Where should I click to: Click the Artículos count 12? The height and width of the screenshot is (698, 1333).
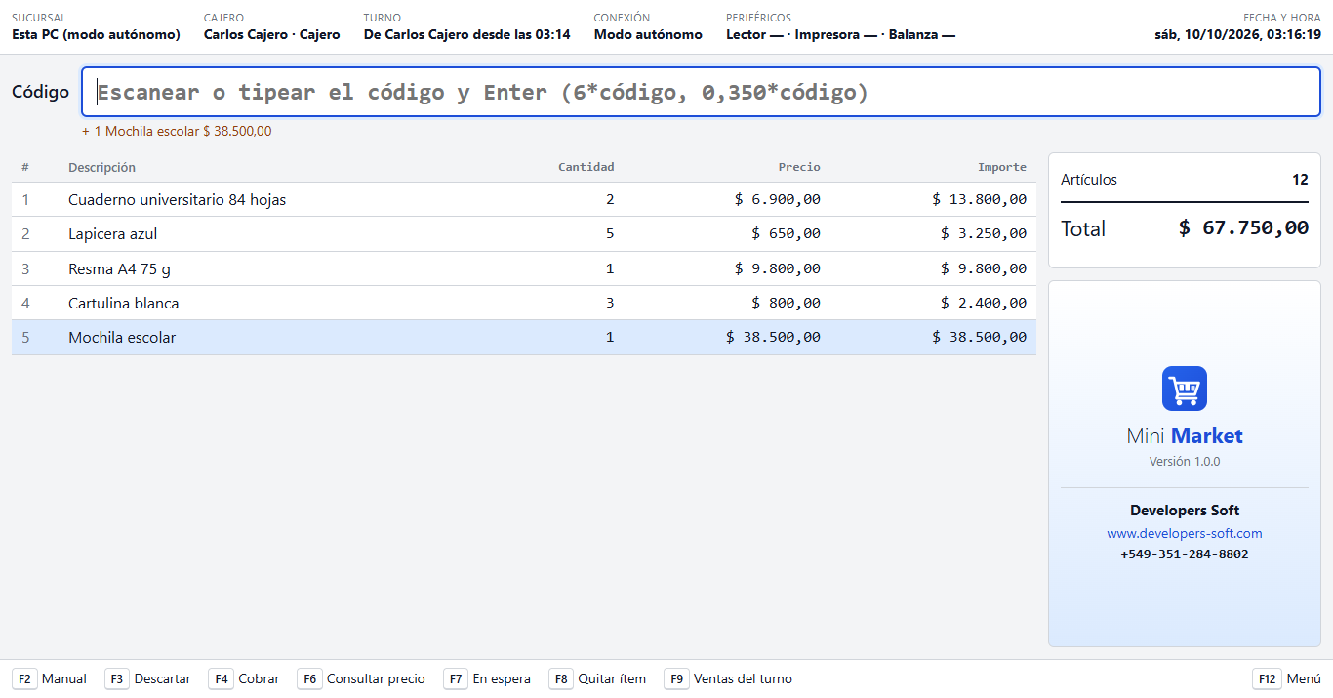tap(1300, 180)
